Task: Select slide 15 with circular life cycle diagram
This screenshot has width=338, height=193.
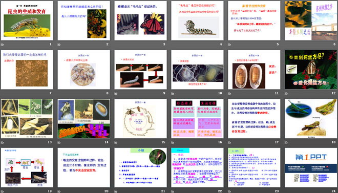Action: 140,118
